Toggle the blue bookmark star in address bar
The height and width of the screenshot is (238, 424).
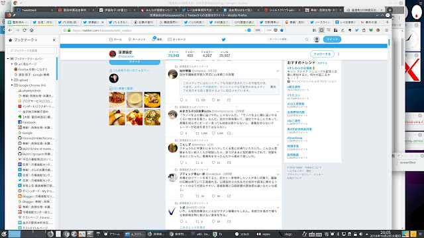282,30
